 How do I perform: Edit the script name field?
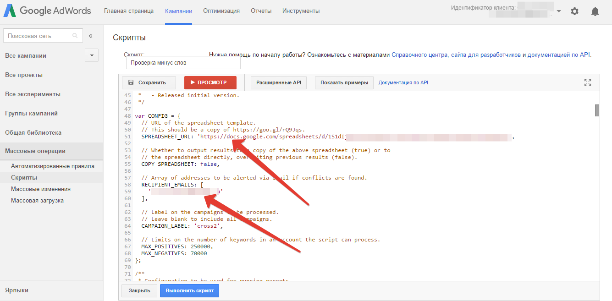tap(183, 63)
